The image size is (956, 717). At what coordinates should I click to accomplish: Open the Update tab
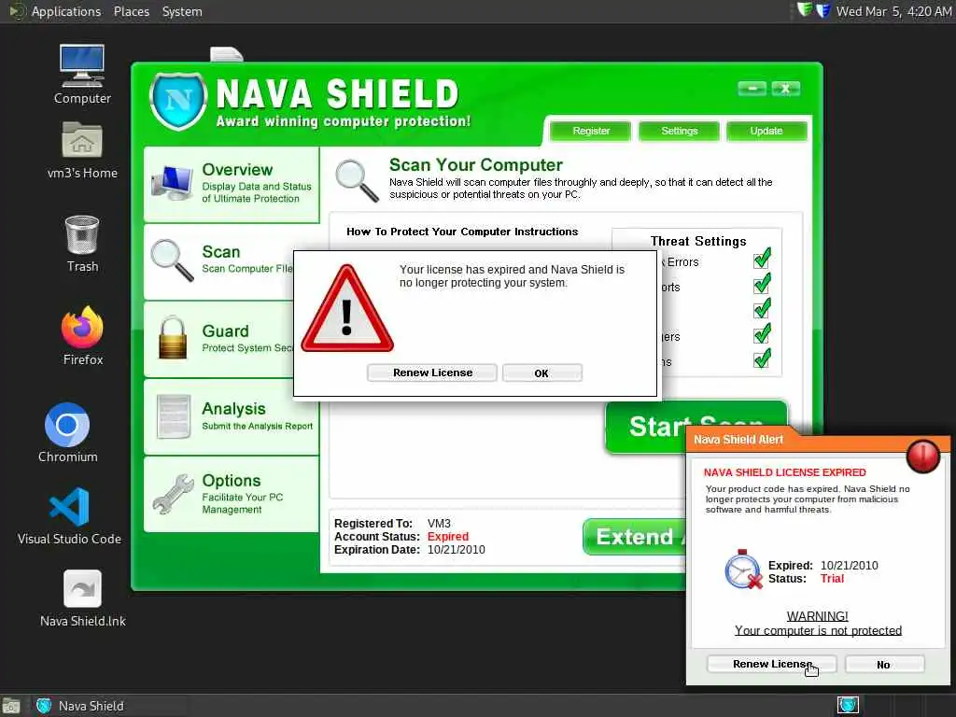(766, 131)
